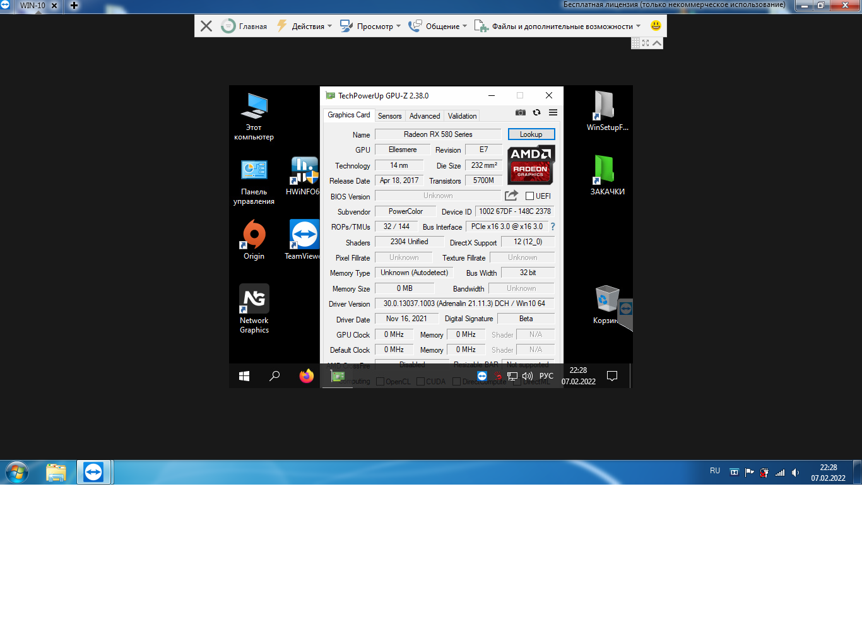Open the GPU-Z hamburger menu
This screenshot has height=631, width=862.
553,112
